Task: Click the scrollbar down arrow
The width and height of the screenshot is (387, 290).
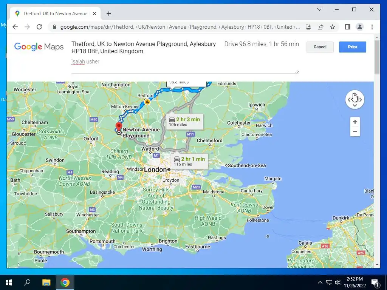Action: tap(377, 265)
